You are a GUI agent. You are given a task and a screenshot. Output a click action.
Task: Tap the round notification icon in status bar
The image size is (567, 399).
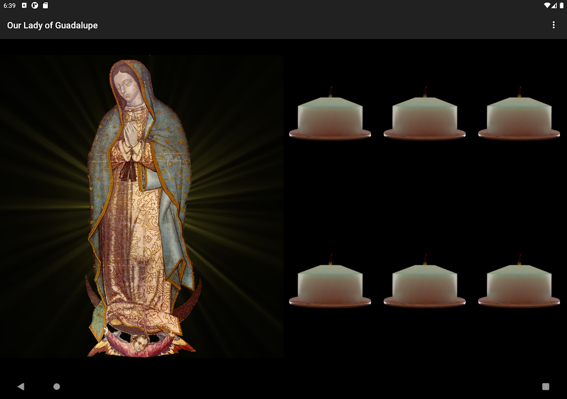tap(35, 5)
